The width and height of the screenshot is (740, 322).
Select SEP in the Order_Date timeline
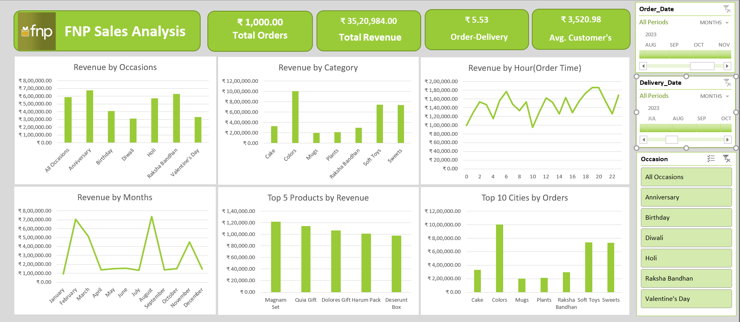click(x=674, y=54)
